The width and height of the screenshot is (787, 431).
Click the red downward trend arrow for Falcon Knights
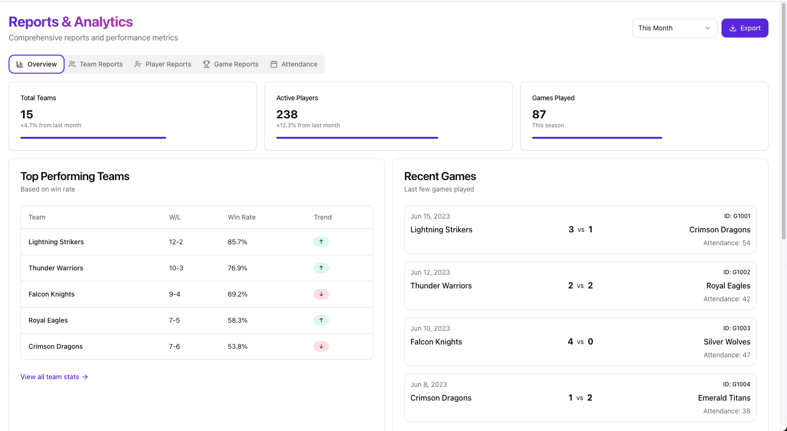point(321,294)
